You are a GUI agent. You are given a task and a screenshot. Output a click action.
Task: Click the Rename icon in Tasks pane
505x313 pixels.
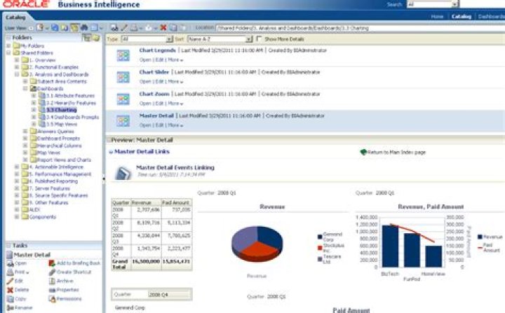(10, 308)
